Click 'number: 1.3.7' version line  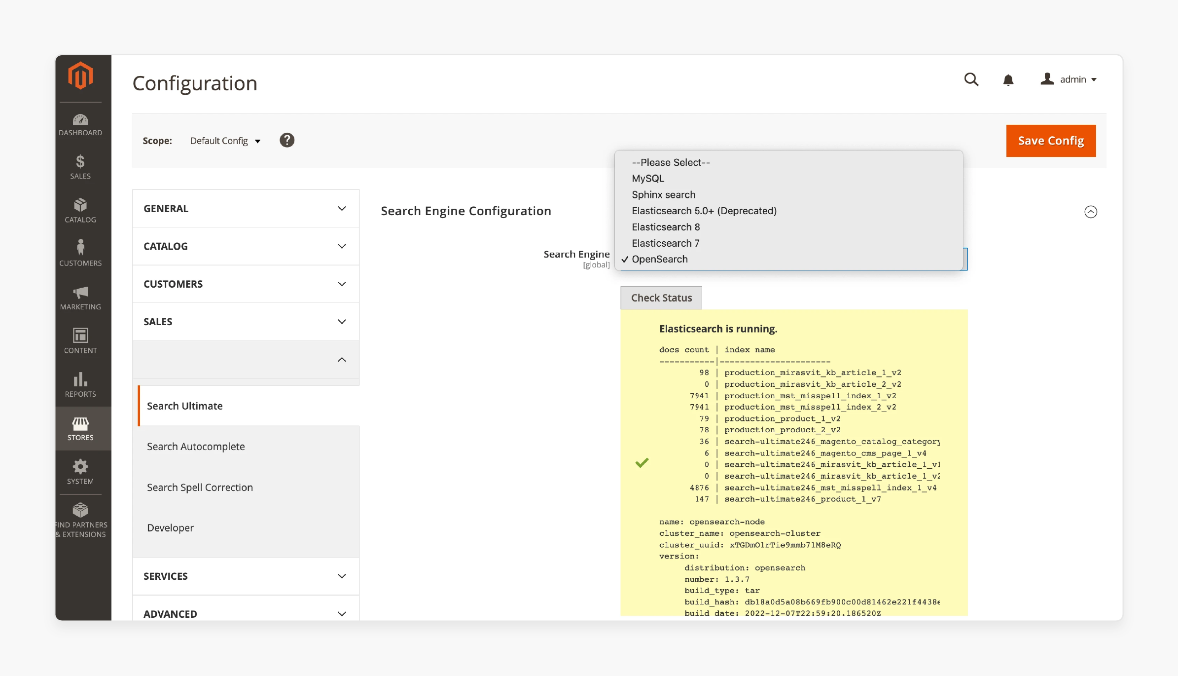[x=717, y=579]
